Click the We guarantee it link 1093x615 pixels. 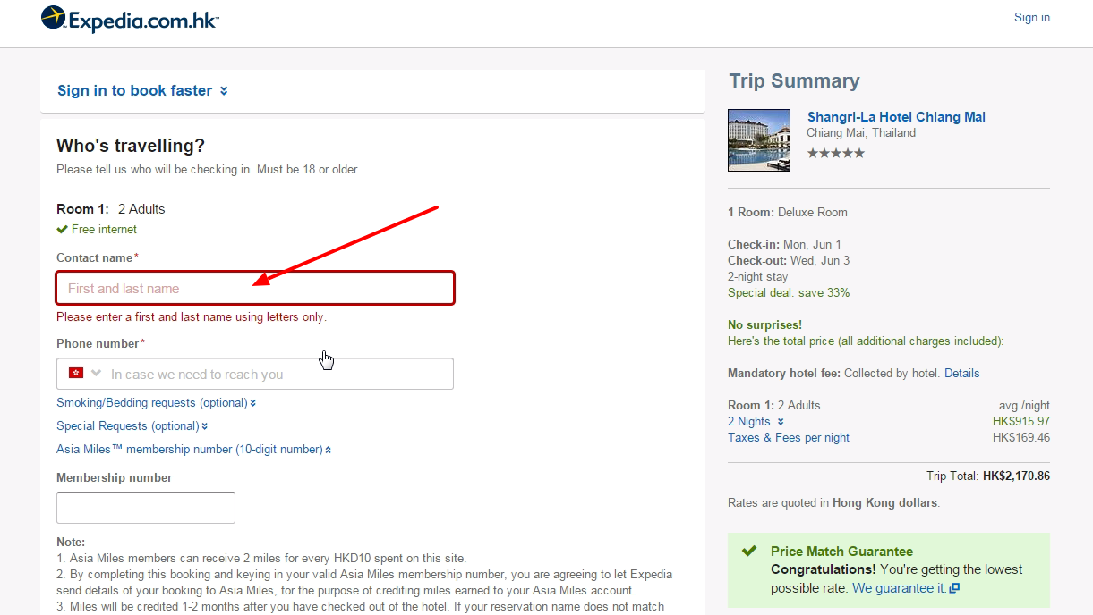pos(899,588)
